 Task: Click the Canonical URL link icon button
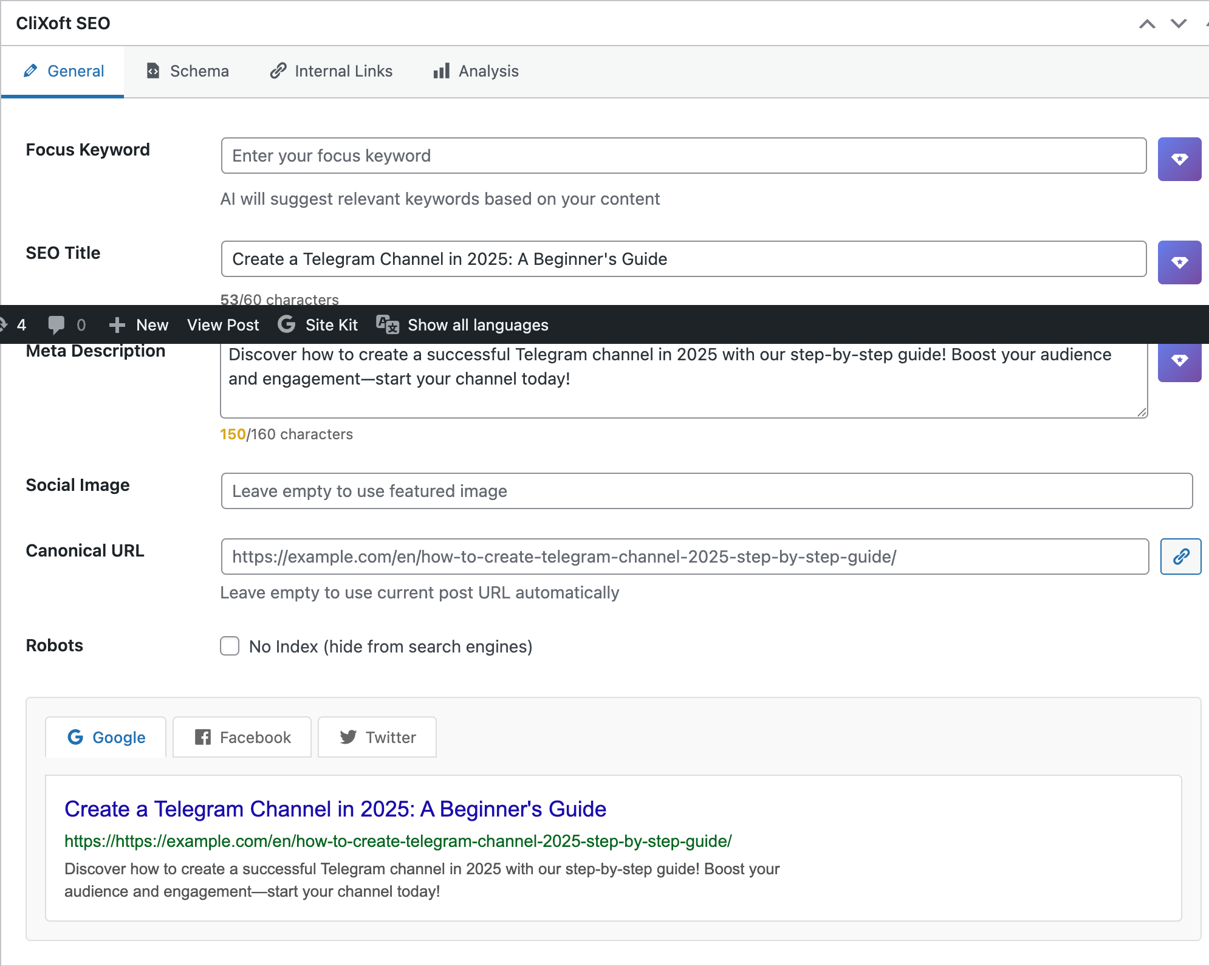[1180, 557]
